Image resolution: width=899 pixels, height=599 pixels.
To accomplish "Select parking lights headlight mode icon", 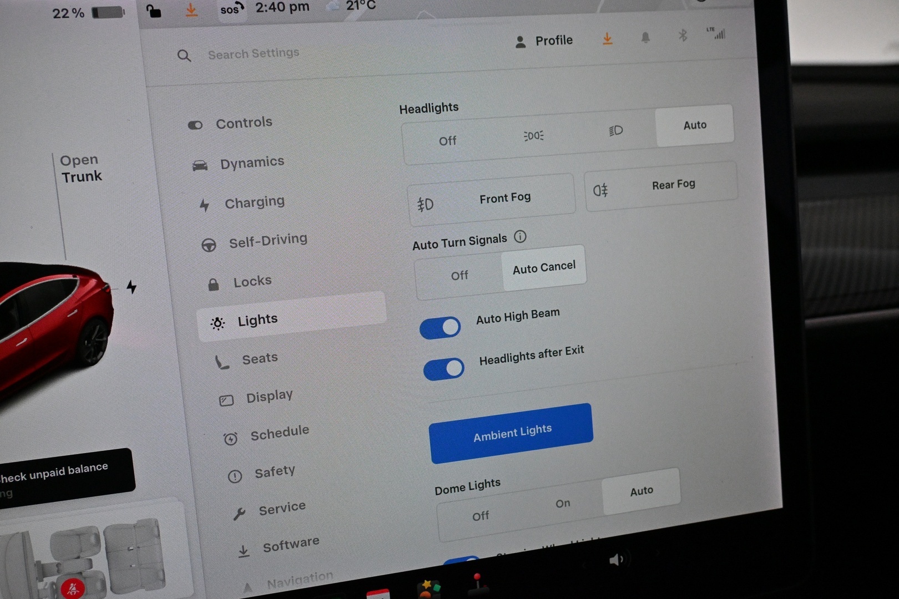I will 533,136.
